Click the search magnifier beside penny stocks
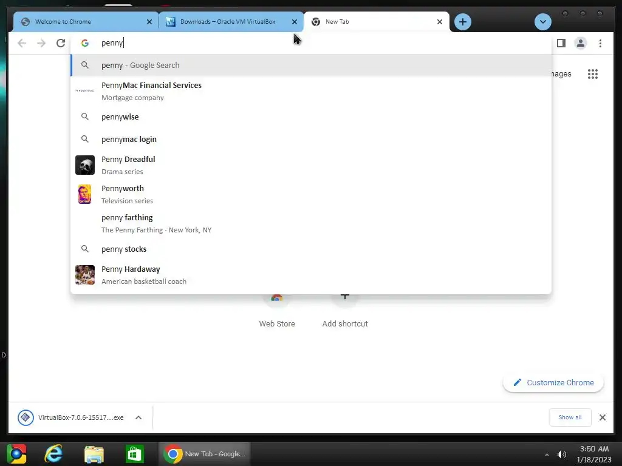The height and width of the screenshot is (466, 622). (85, 249)
